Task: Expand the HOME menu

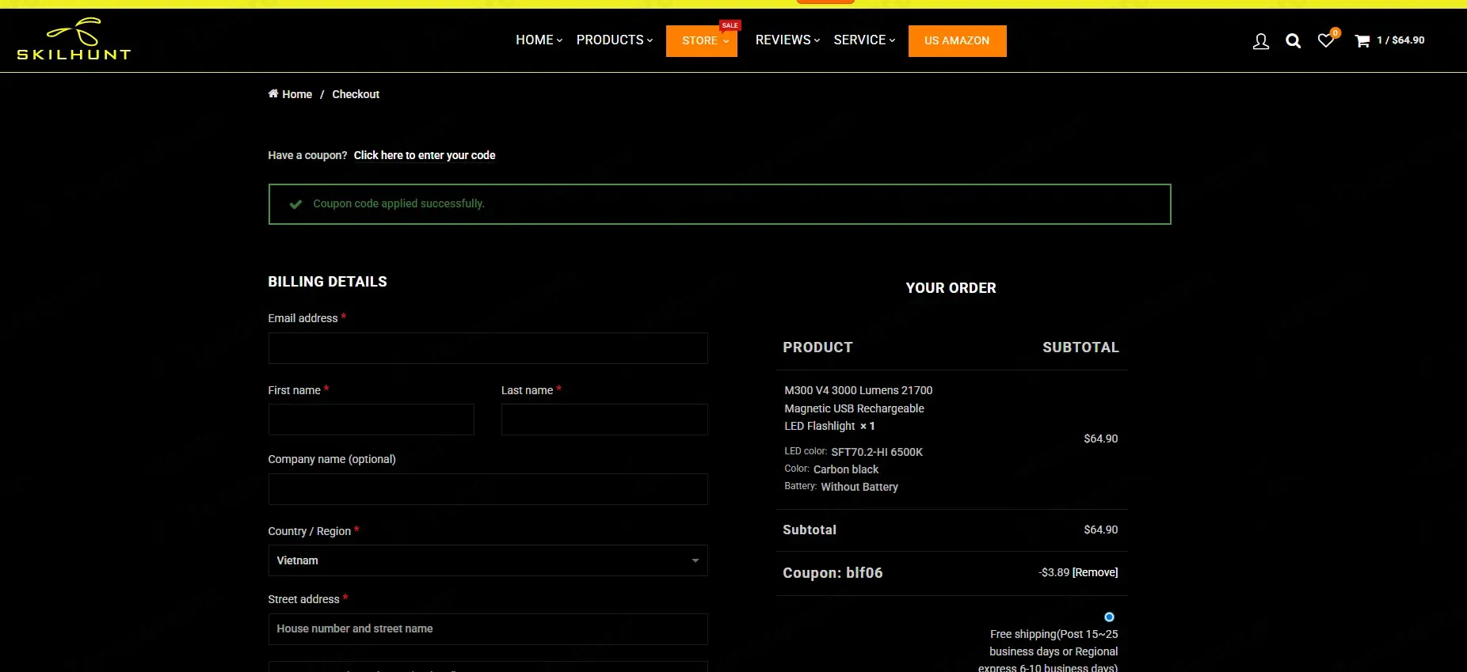Action: point(539,40)
